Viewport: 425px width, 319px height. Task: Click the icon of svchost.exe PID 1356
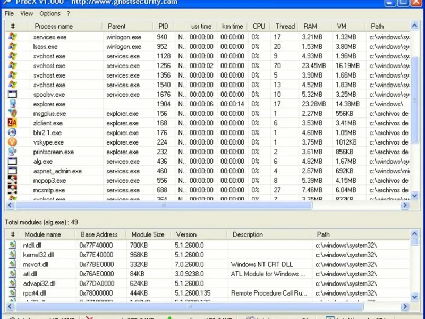(x=12, y=75)
